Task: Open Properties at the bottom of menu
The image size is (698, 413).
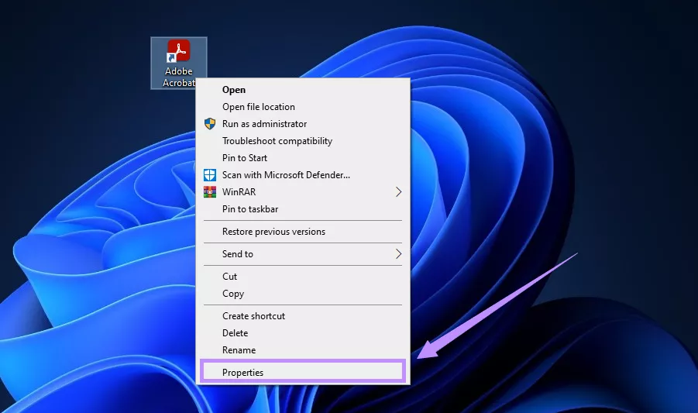Action: [x=243, y=373]
